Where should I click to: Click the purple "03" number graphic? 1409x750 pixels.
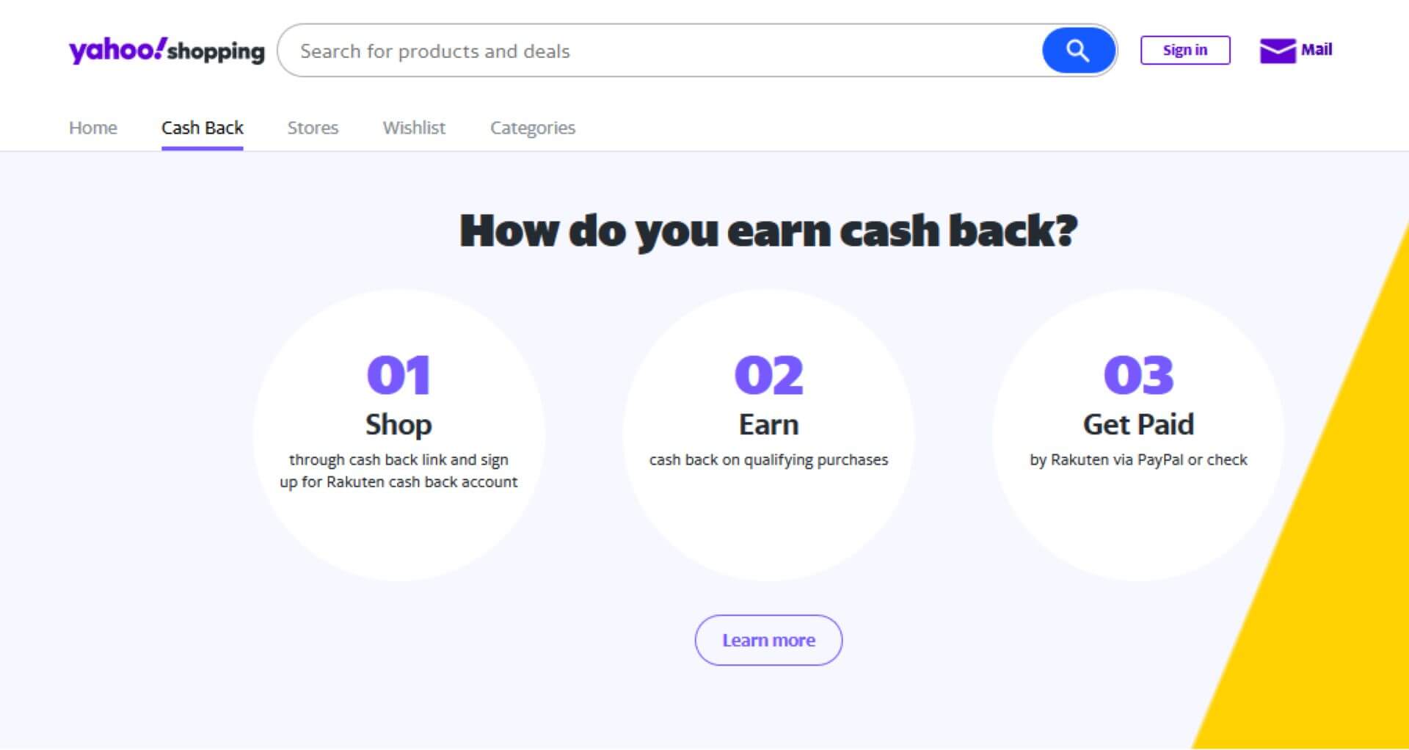point(1138,373)
